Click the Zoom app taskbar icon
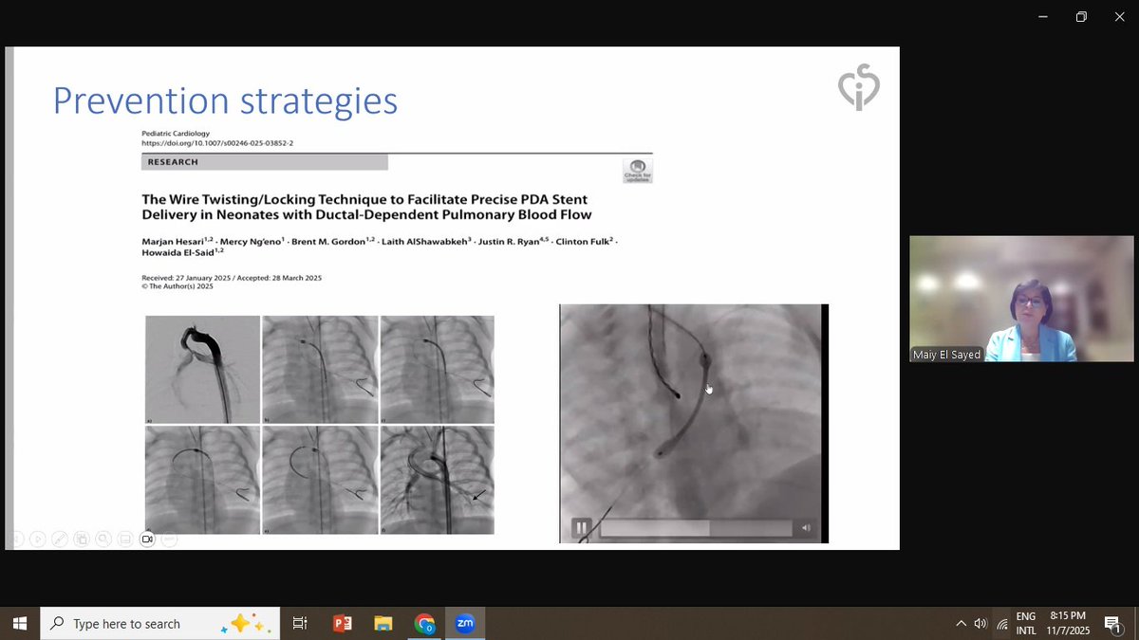 [465, 623]
